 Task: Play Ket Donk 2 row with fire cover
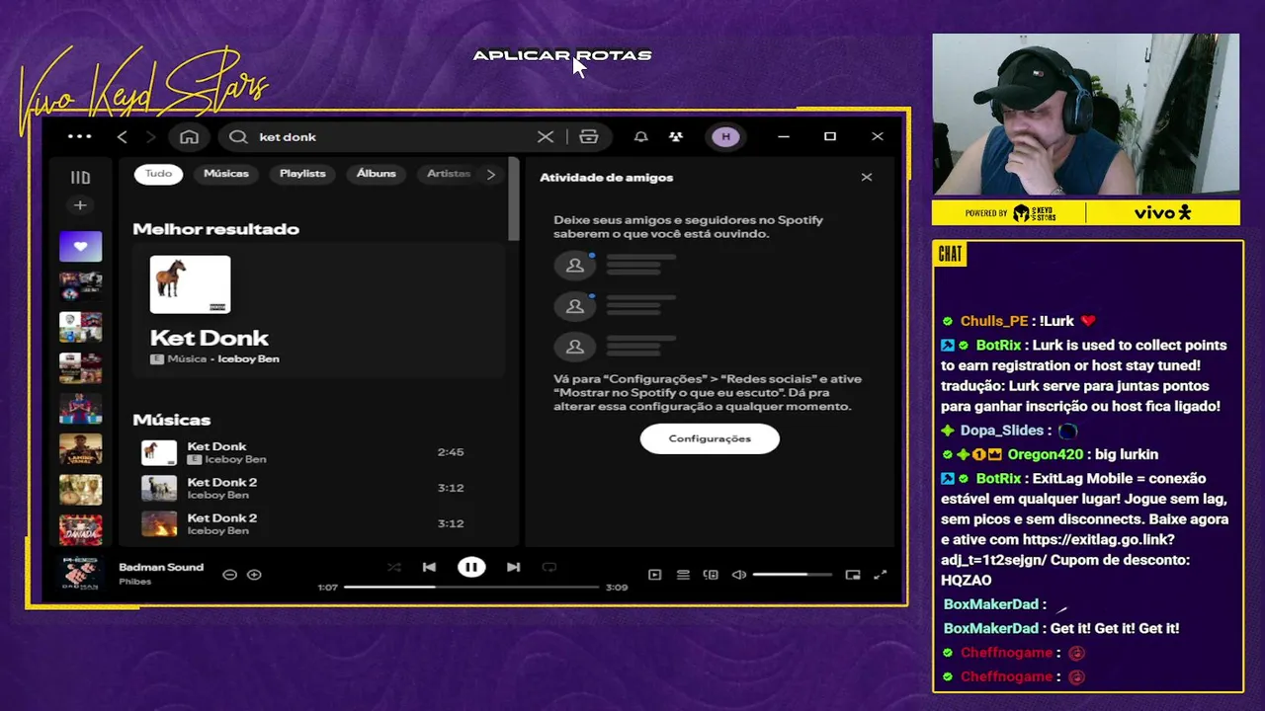coord(318,523)
